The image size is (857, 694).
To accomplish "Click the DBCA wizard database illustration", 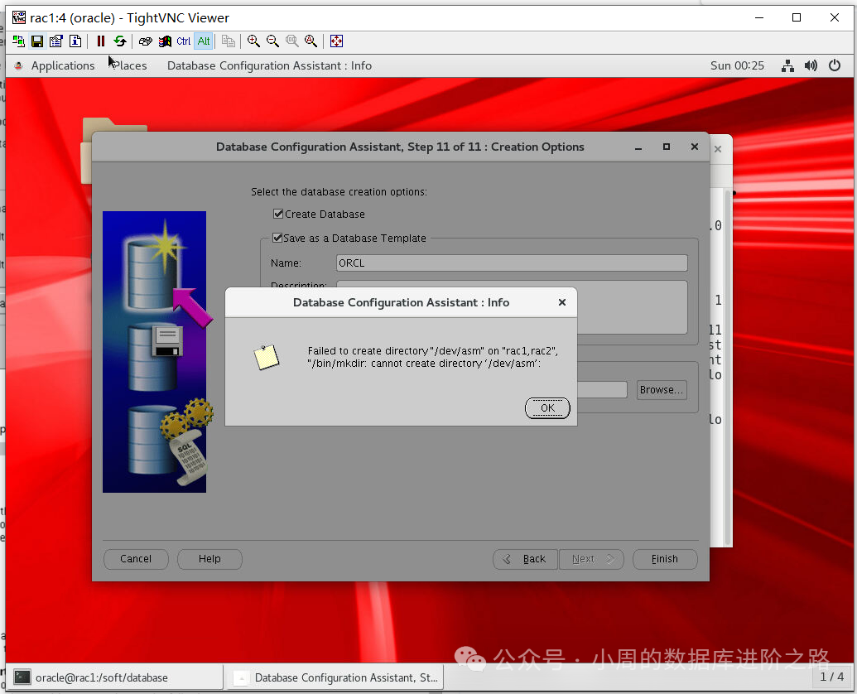I will [155, 351].
